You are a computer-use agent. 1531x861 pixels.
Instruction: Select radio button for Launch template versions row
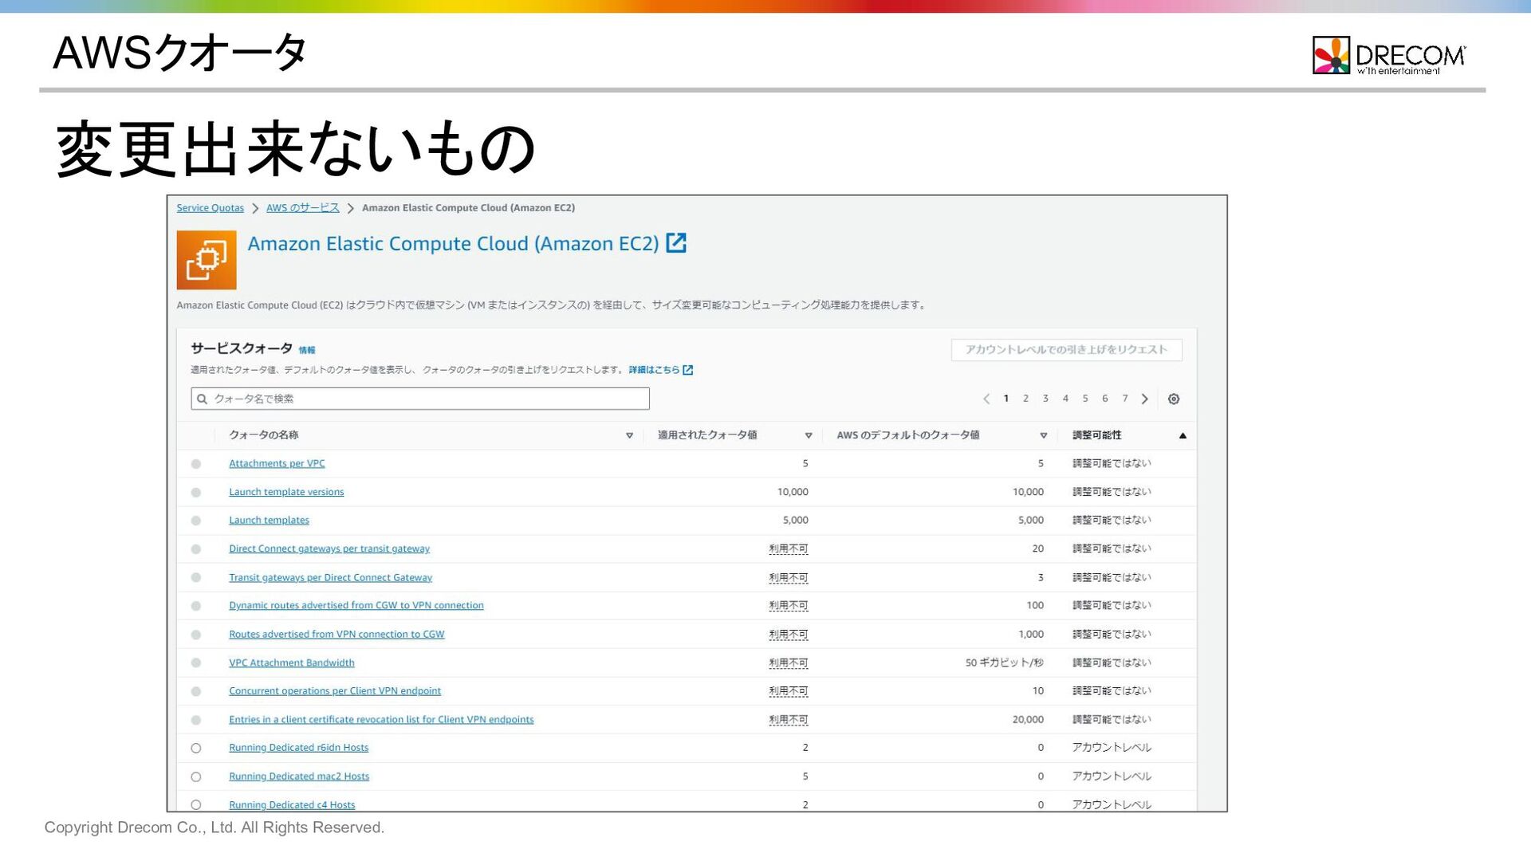click(x=196, y=493)
